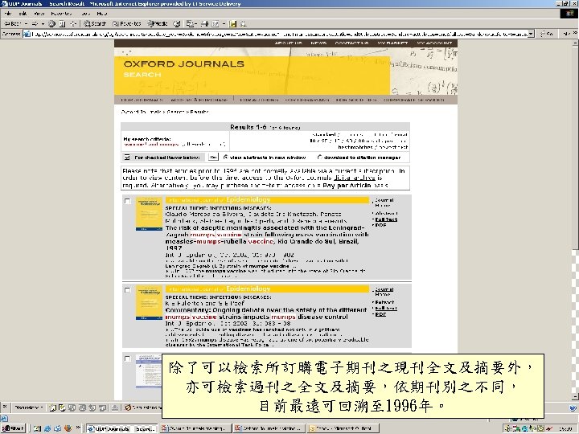
Task: Open the Back history dropdown arrow
Action: click(x=26, y=23)
